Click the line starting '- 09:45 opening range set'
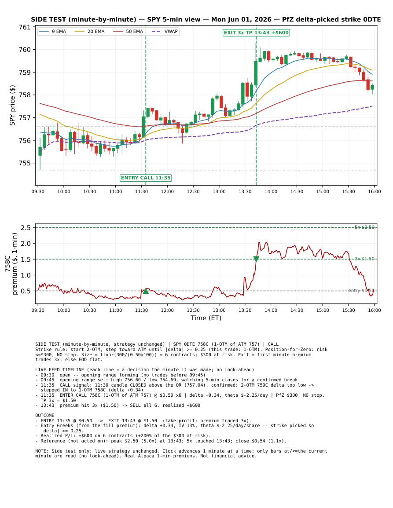 (166, 380)
